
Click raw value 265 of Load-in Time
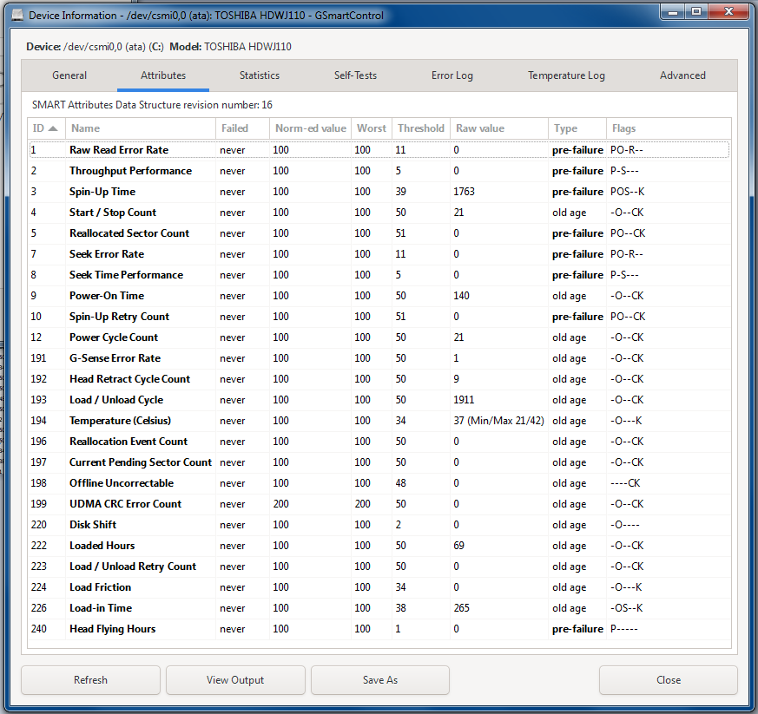(x=461, y=607)
